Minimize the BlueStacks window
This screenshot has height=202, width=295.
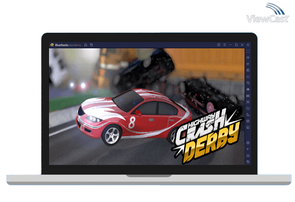tap(230, 45)
